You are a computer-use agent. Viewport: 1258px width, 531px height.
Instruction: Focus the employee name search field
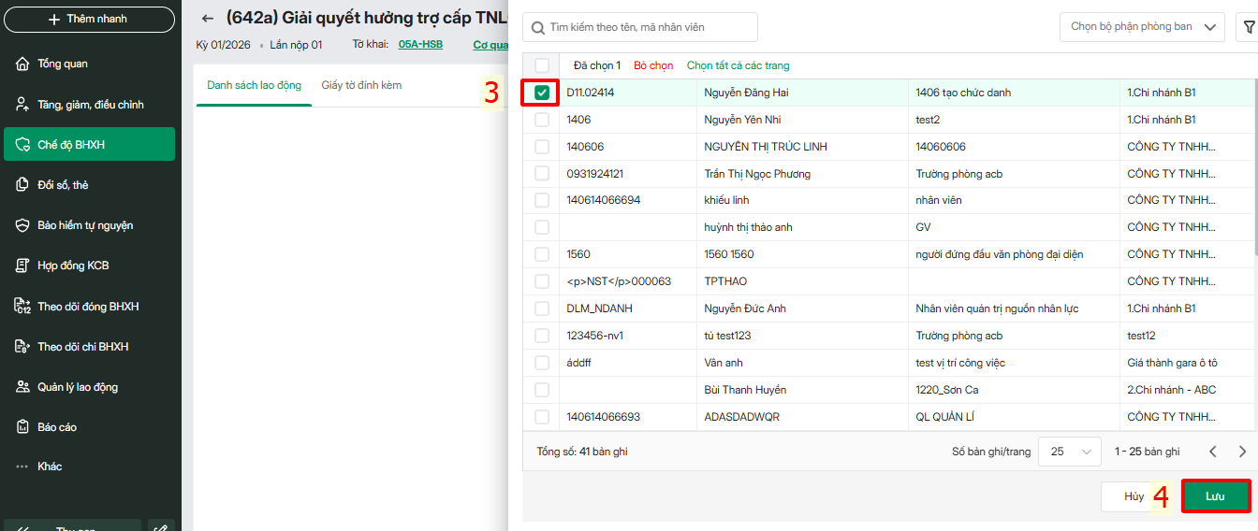tap(640, 28)
